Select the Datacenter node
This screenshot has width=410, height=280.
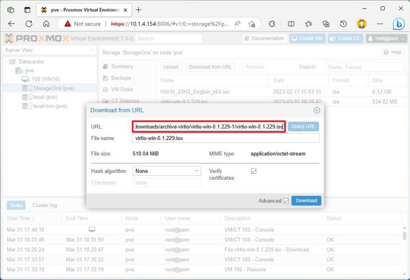click(x=31, y=62)
